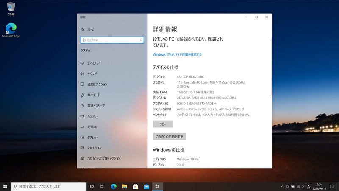
Task: Click the コピー button
Action: [163, 124]
